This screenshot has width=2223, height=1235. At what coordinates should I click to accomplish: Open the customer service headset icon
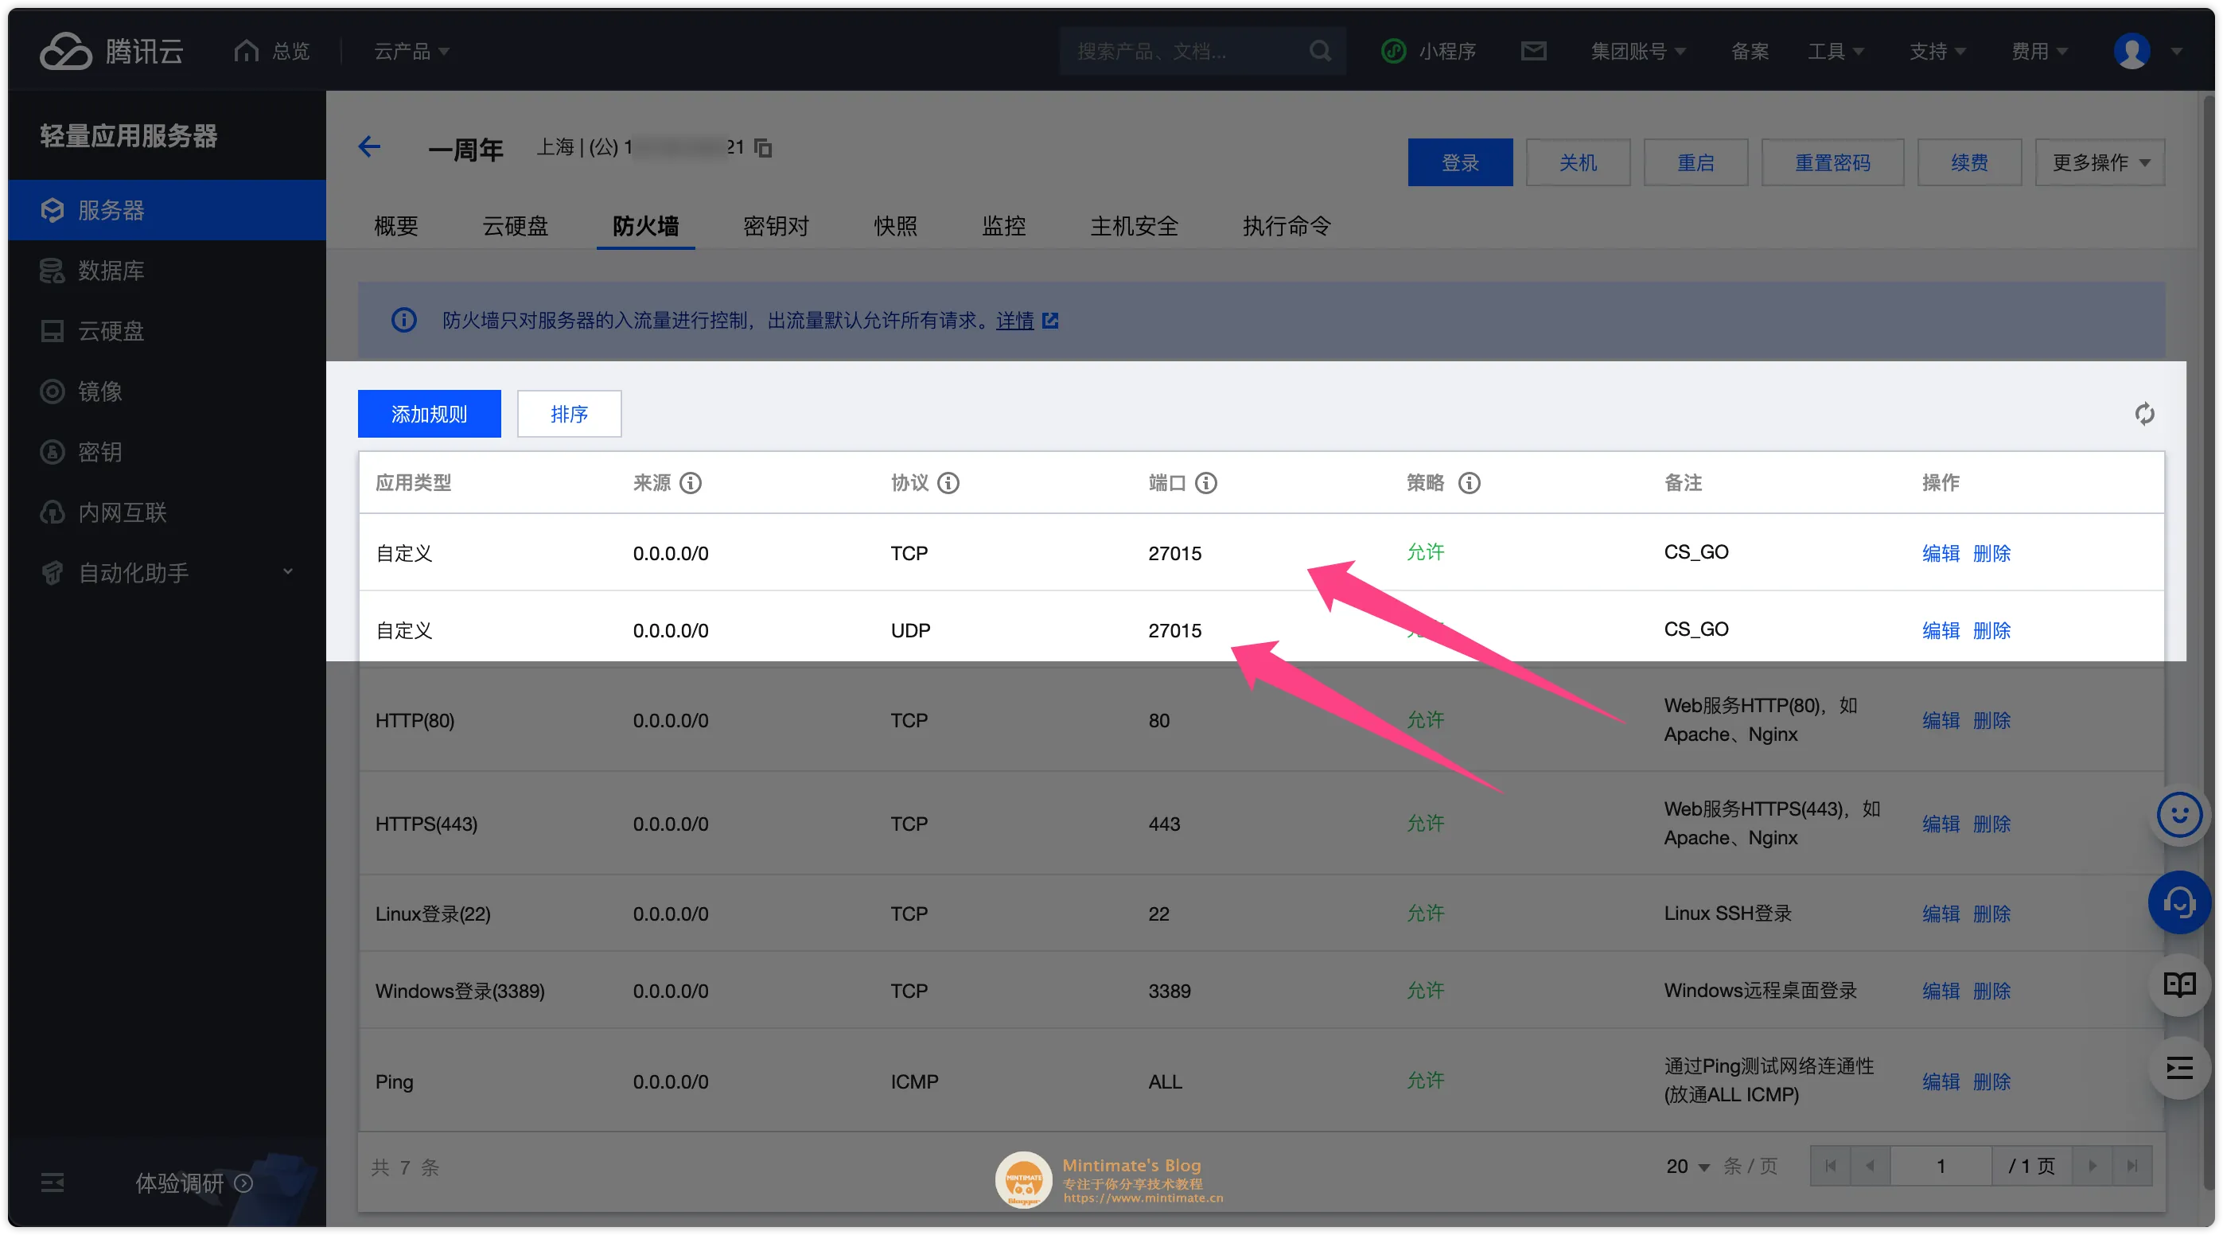click(2178, 902)
